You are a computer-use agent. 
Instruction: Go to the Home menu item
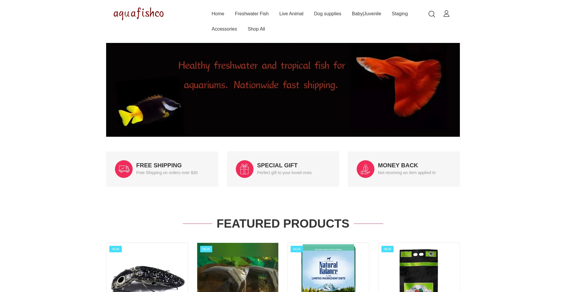tap(218, 14)
